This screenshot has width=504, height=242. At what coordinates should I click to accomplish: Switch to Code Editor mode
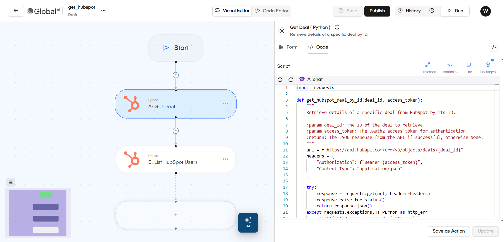pyautogui.click(x=271, y=11)
